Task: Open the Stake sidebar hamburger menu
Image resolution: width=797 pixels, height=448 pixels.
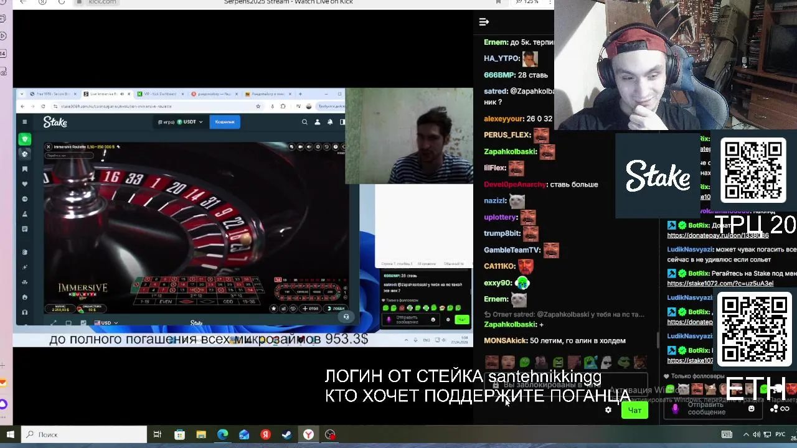Action: (x=25, y=122)
